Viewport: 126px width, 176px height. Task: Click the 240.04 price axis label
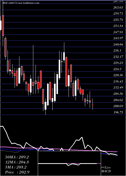(118, 45)
